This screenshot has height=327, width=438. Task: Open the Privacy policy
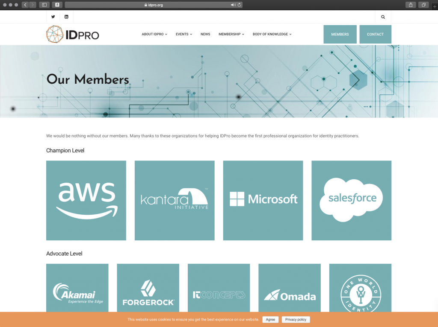(296, 319)
